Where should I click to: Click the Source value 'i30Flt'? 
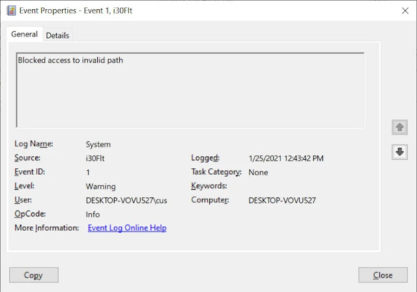pos(95,158)
